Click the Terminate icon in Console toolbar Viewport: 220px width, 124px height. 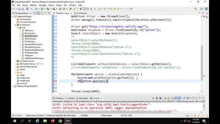coord(153,98)
